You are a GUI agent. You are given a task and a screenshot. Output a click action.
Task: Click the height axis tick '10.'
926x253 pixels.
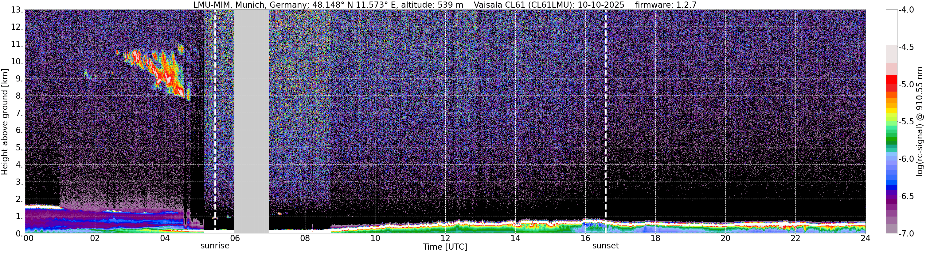pyautogui.click(x=17, y=61)
